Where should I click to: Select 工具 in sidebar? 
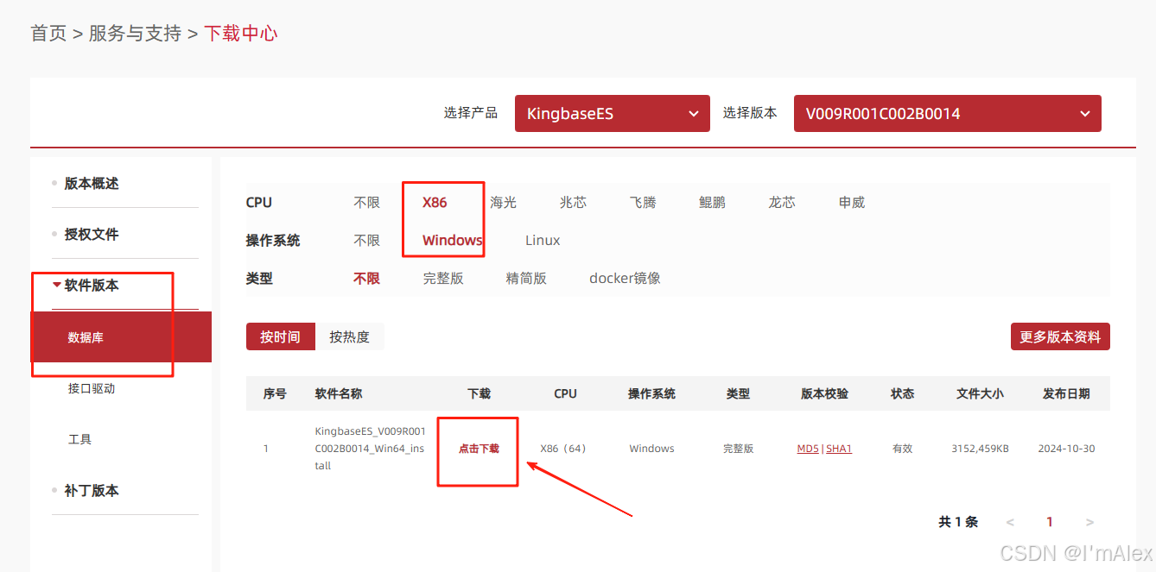pos(79,439)
